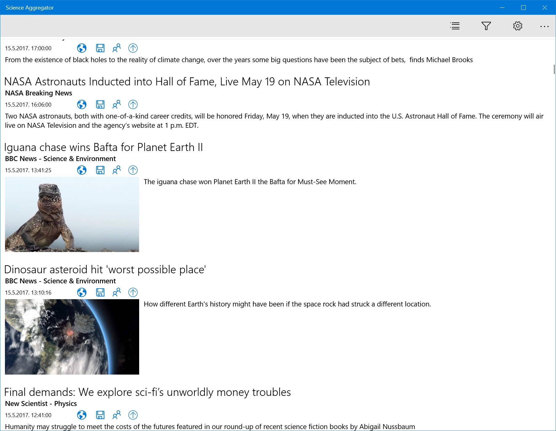Save the Dinosaur asteroid article
Viewport: 556px width, 431px height.
click(100, 292)
